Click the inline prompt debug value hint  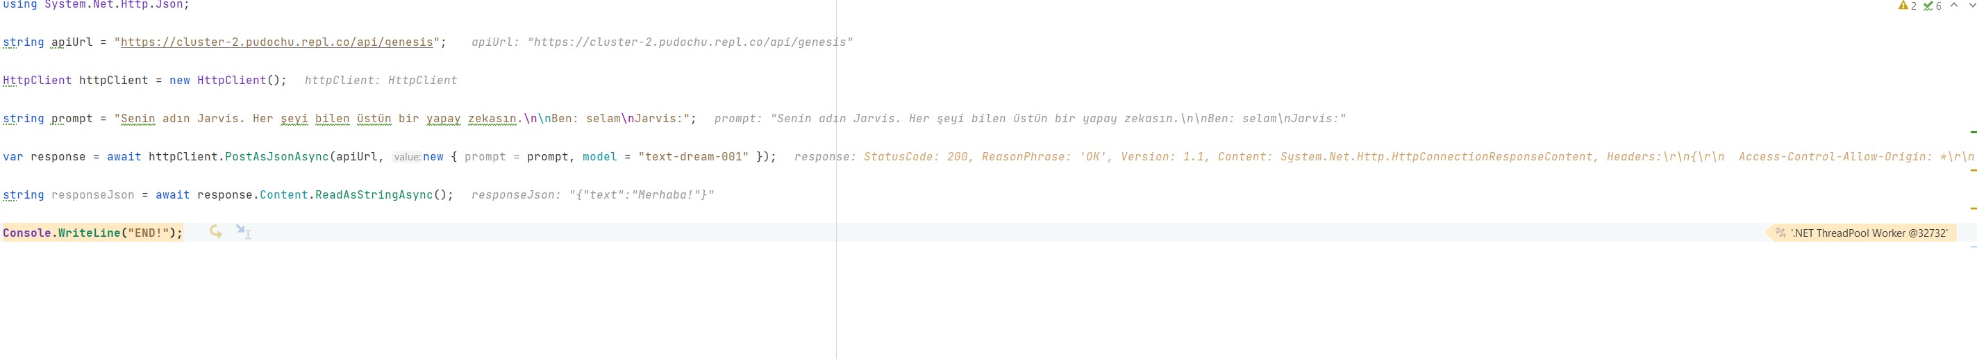[x=1030, y=119]
